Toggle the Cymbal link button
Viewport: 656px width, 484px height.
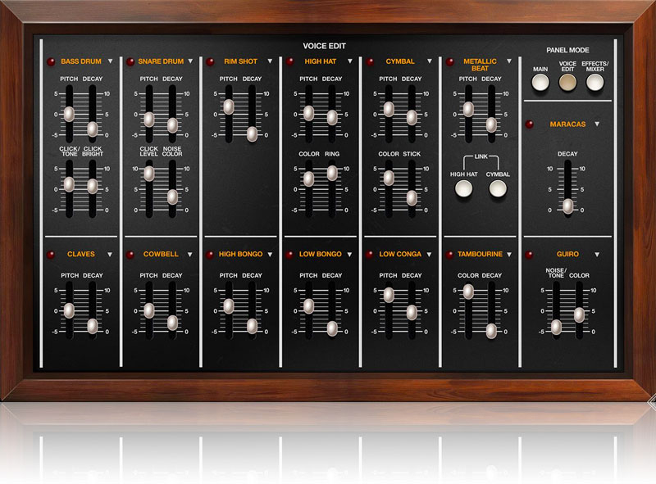click(498, 189)
